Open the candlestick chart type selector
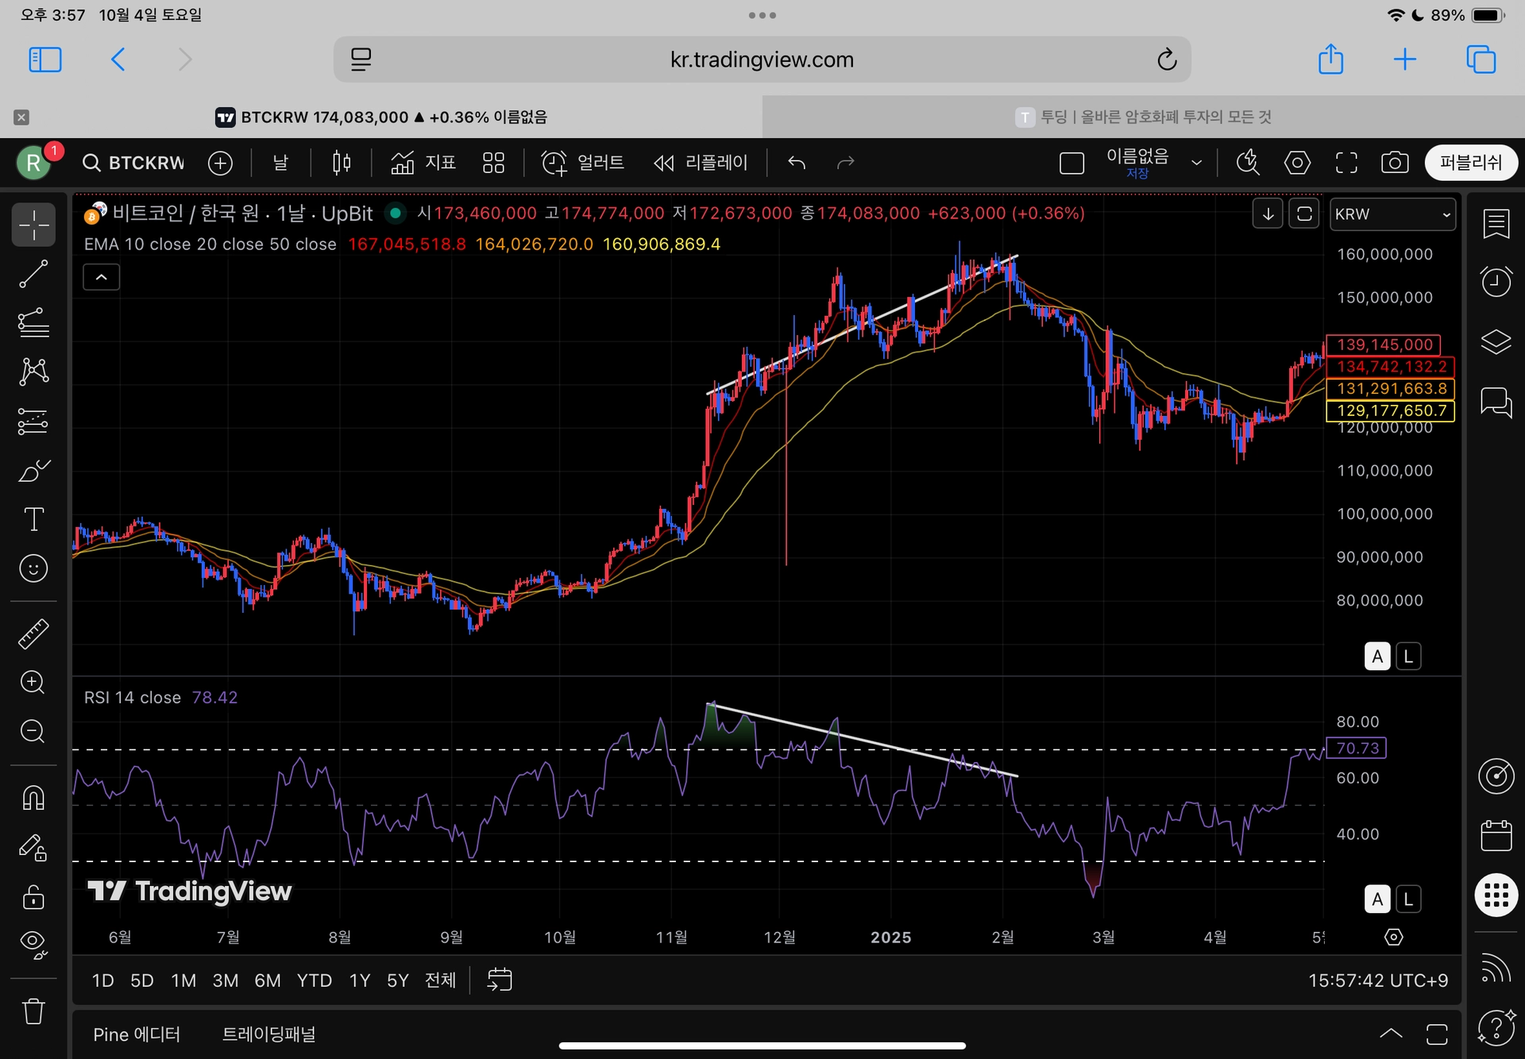Image resolution: width=1525 pixels, height=1059 pixels. click(342, 163)
